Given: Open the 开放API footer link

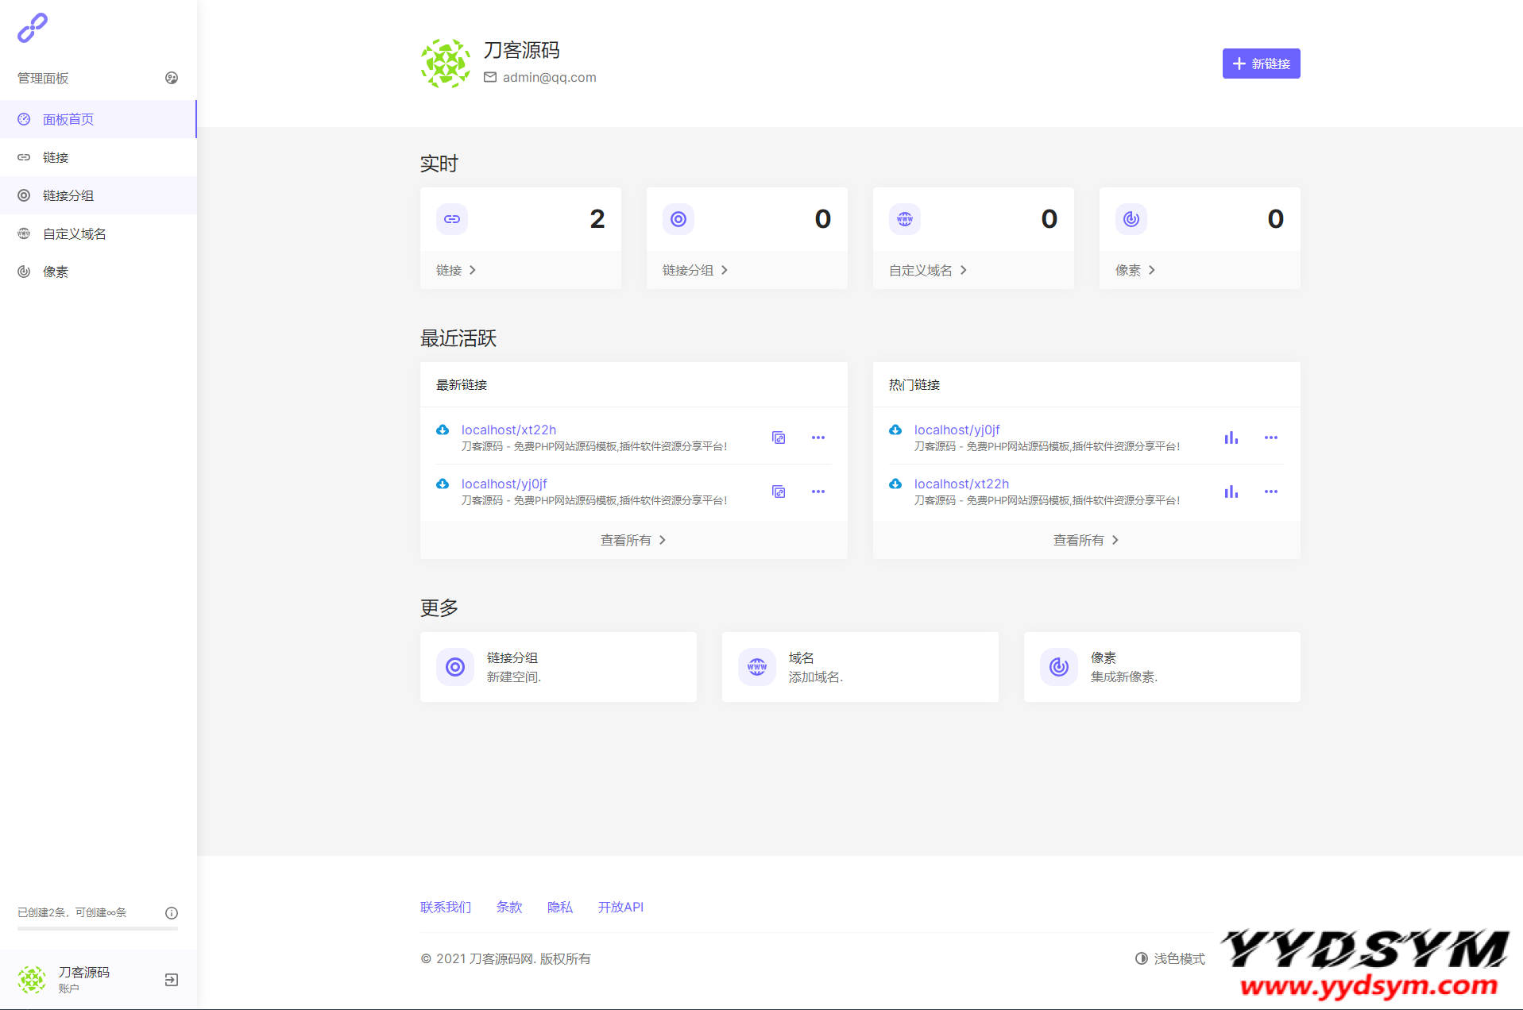Looking at the screenshot, I should [620, 907].
